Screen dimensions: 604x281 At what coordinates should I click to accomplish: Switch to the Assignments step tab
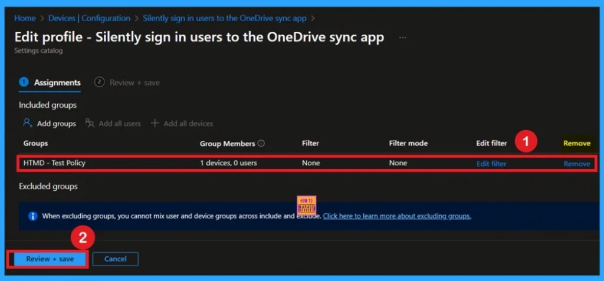pos(50,82)
